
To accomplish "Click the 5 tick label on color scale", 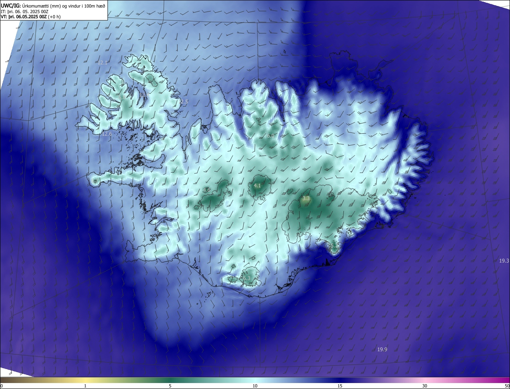I will [170, 386].
